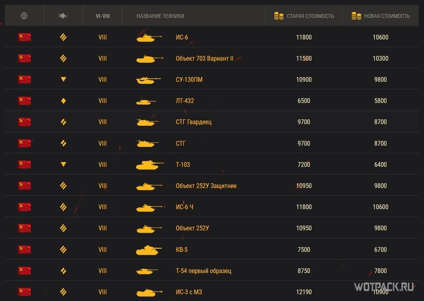The height and width of the screenshot is (301, 424).
Task: Sort by Старая стоимость column header
Action: [x=310, y=16]
